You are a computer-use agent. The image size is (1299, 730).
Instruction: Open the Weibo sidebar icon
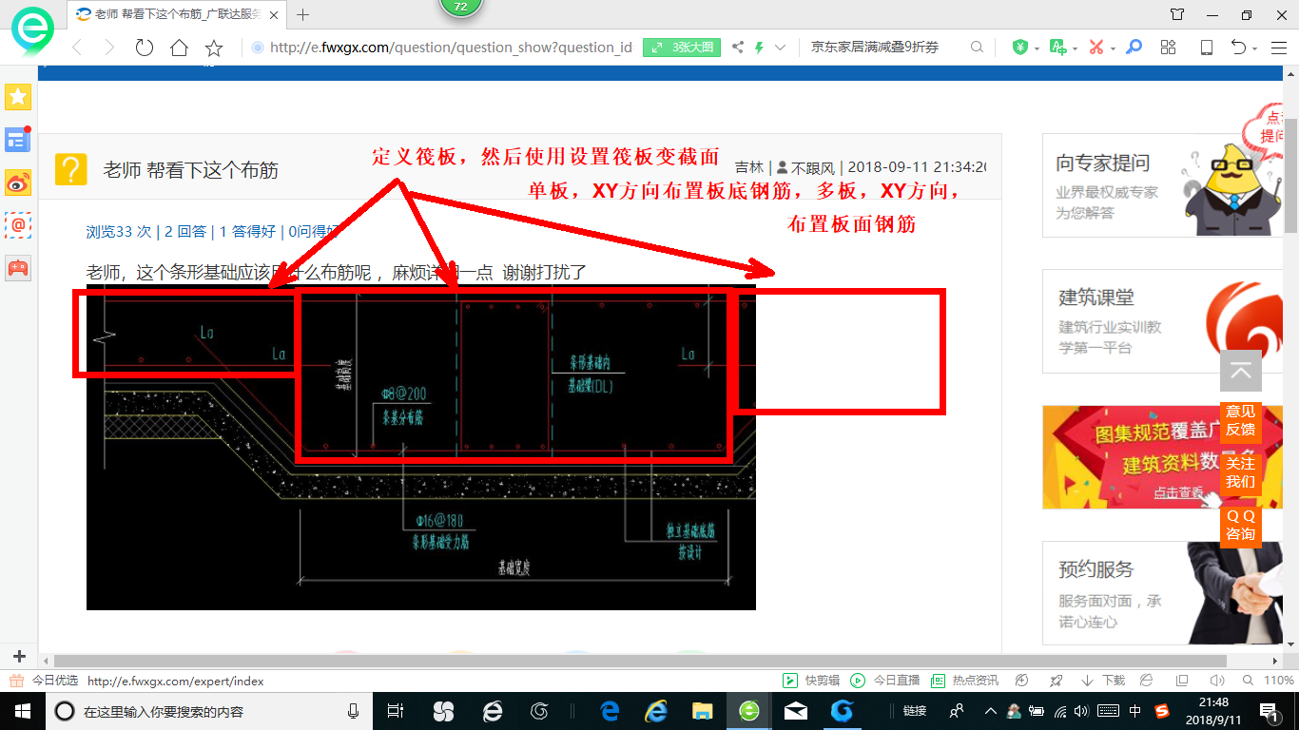[x=18, y=182]
